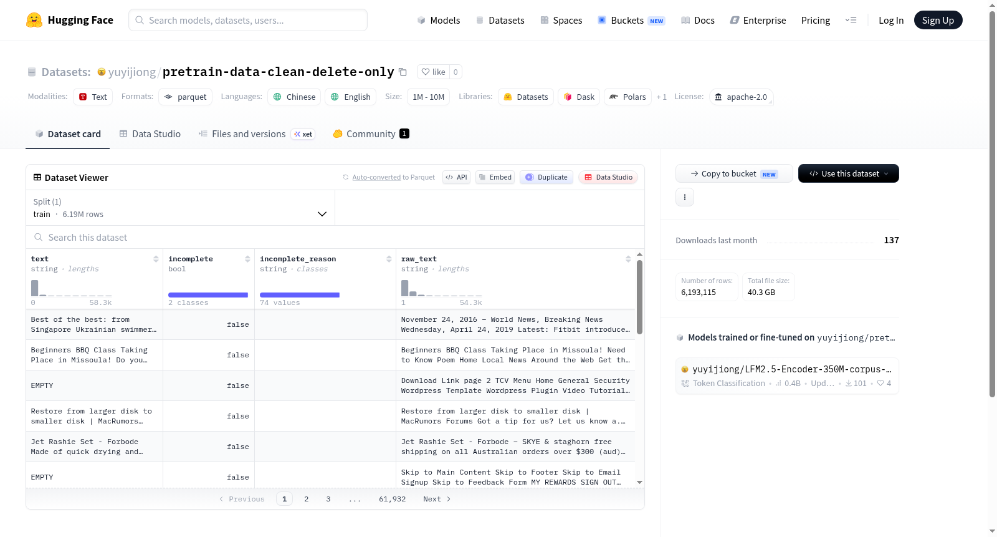Click the page vertical scrollbar
Screen dimensions: 997x537
click(992, 203)
